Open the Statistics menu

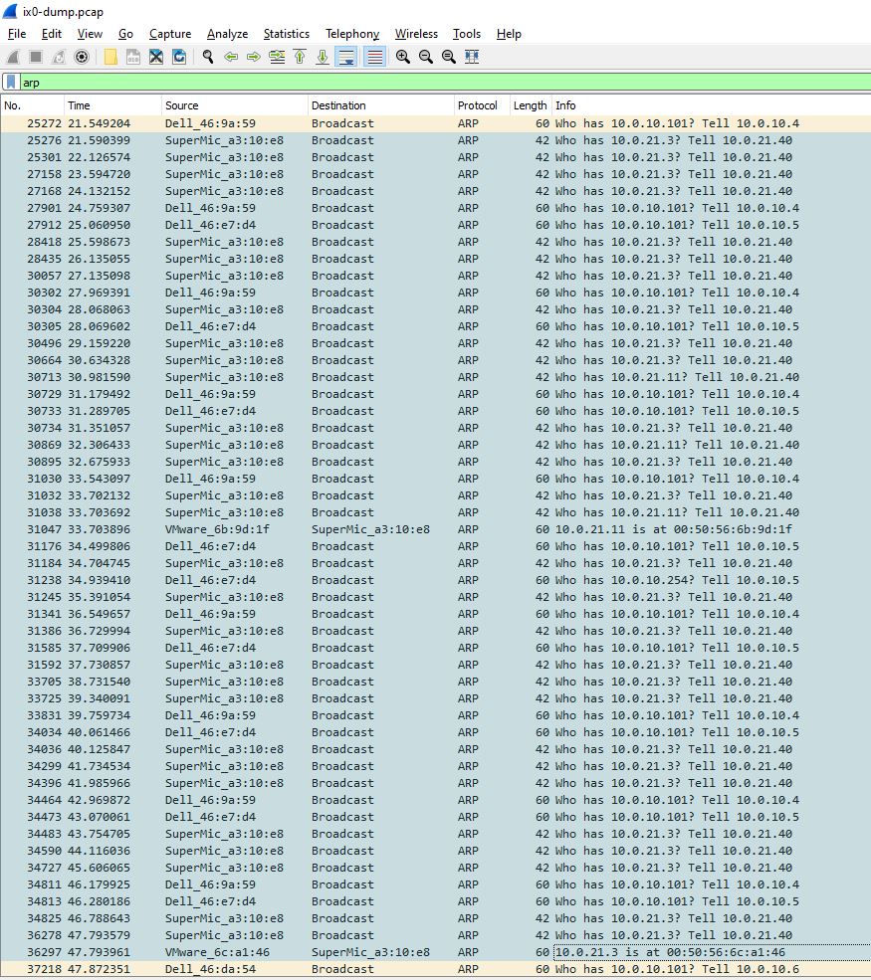[x=287, y=34]
